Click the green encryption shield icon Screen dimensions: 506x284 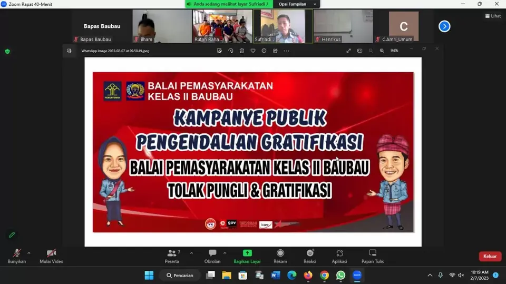(x=7, y=51)
